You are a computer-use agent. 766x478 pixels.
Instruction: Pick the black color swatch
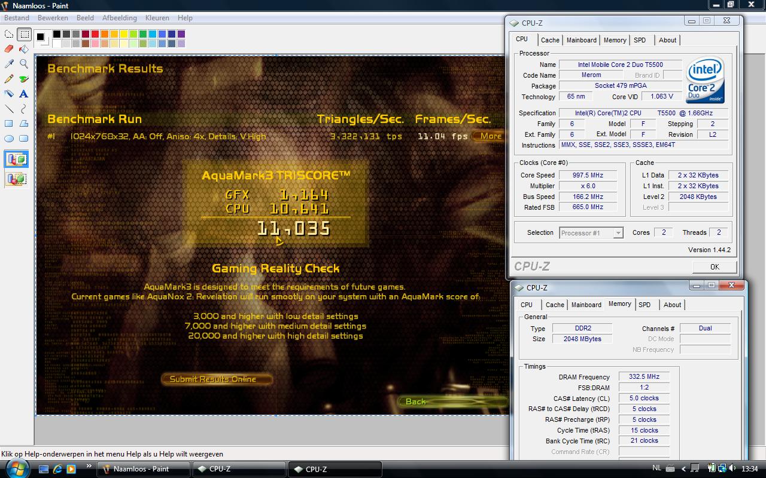[x=57, y=34]
